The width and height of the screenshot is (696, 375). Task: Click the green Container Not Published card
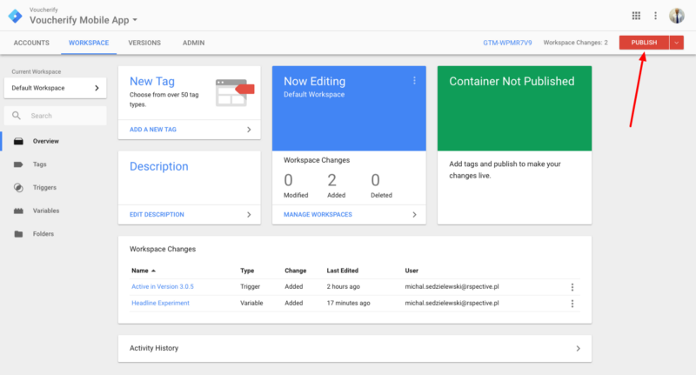[x=514, y=109]
